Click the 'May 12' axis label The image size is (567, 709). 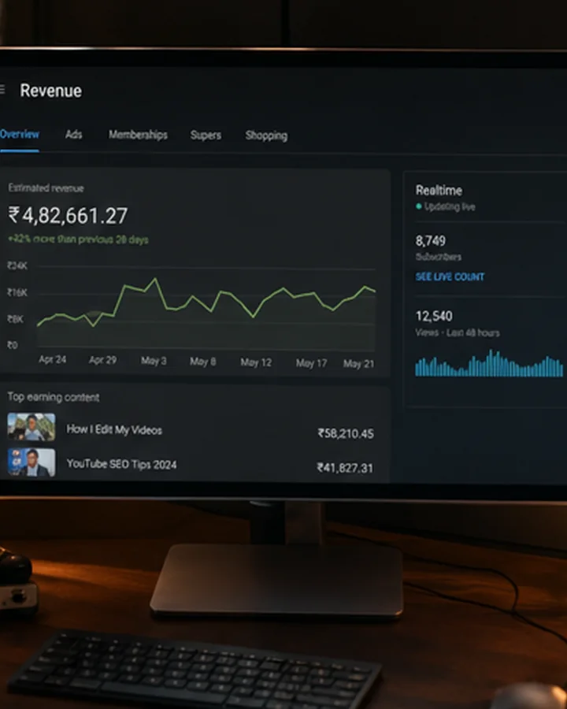[x=256, y=362]
